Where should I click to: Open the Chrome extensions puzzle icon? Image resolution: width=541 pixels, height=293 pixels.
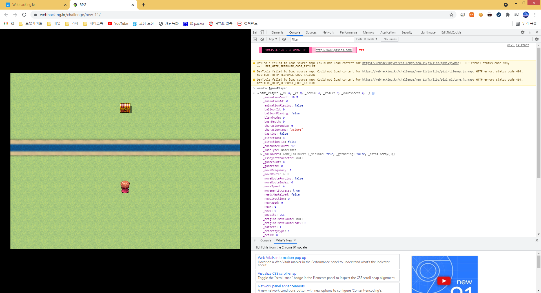point(507,15)
